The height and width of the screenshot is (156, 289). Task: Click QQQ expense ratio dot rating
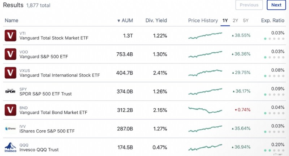point(274,151)
